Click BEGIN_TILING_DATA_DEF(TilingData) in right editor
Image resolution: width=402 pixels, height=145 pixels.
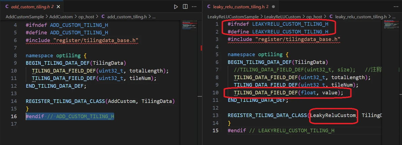pyautogui.click(x=278, y=62)
